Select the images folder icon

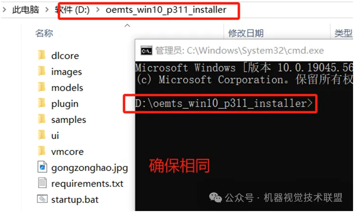(42, 71)
